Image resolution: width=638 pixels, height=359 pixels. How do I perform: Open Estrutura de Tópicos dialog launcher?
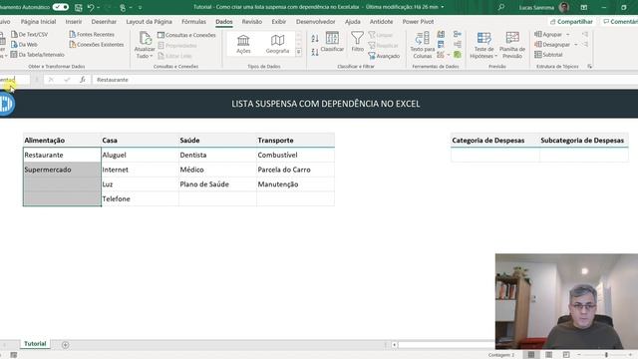pos(589,66)
